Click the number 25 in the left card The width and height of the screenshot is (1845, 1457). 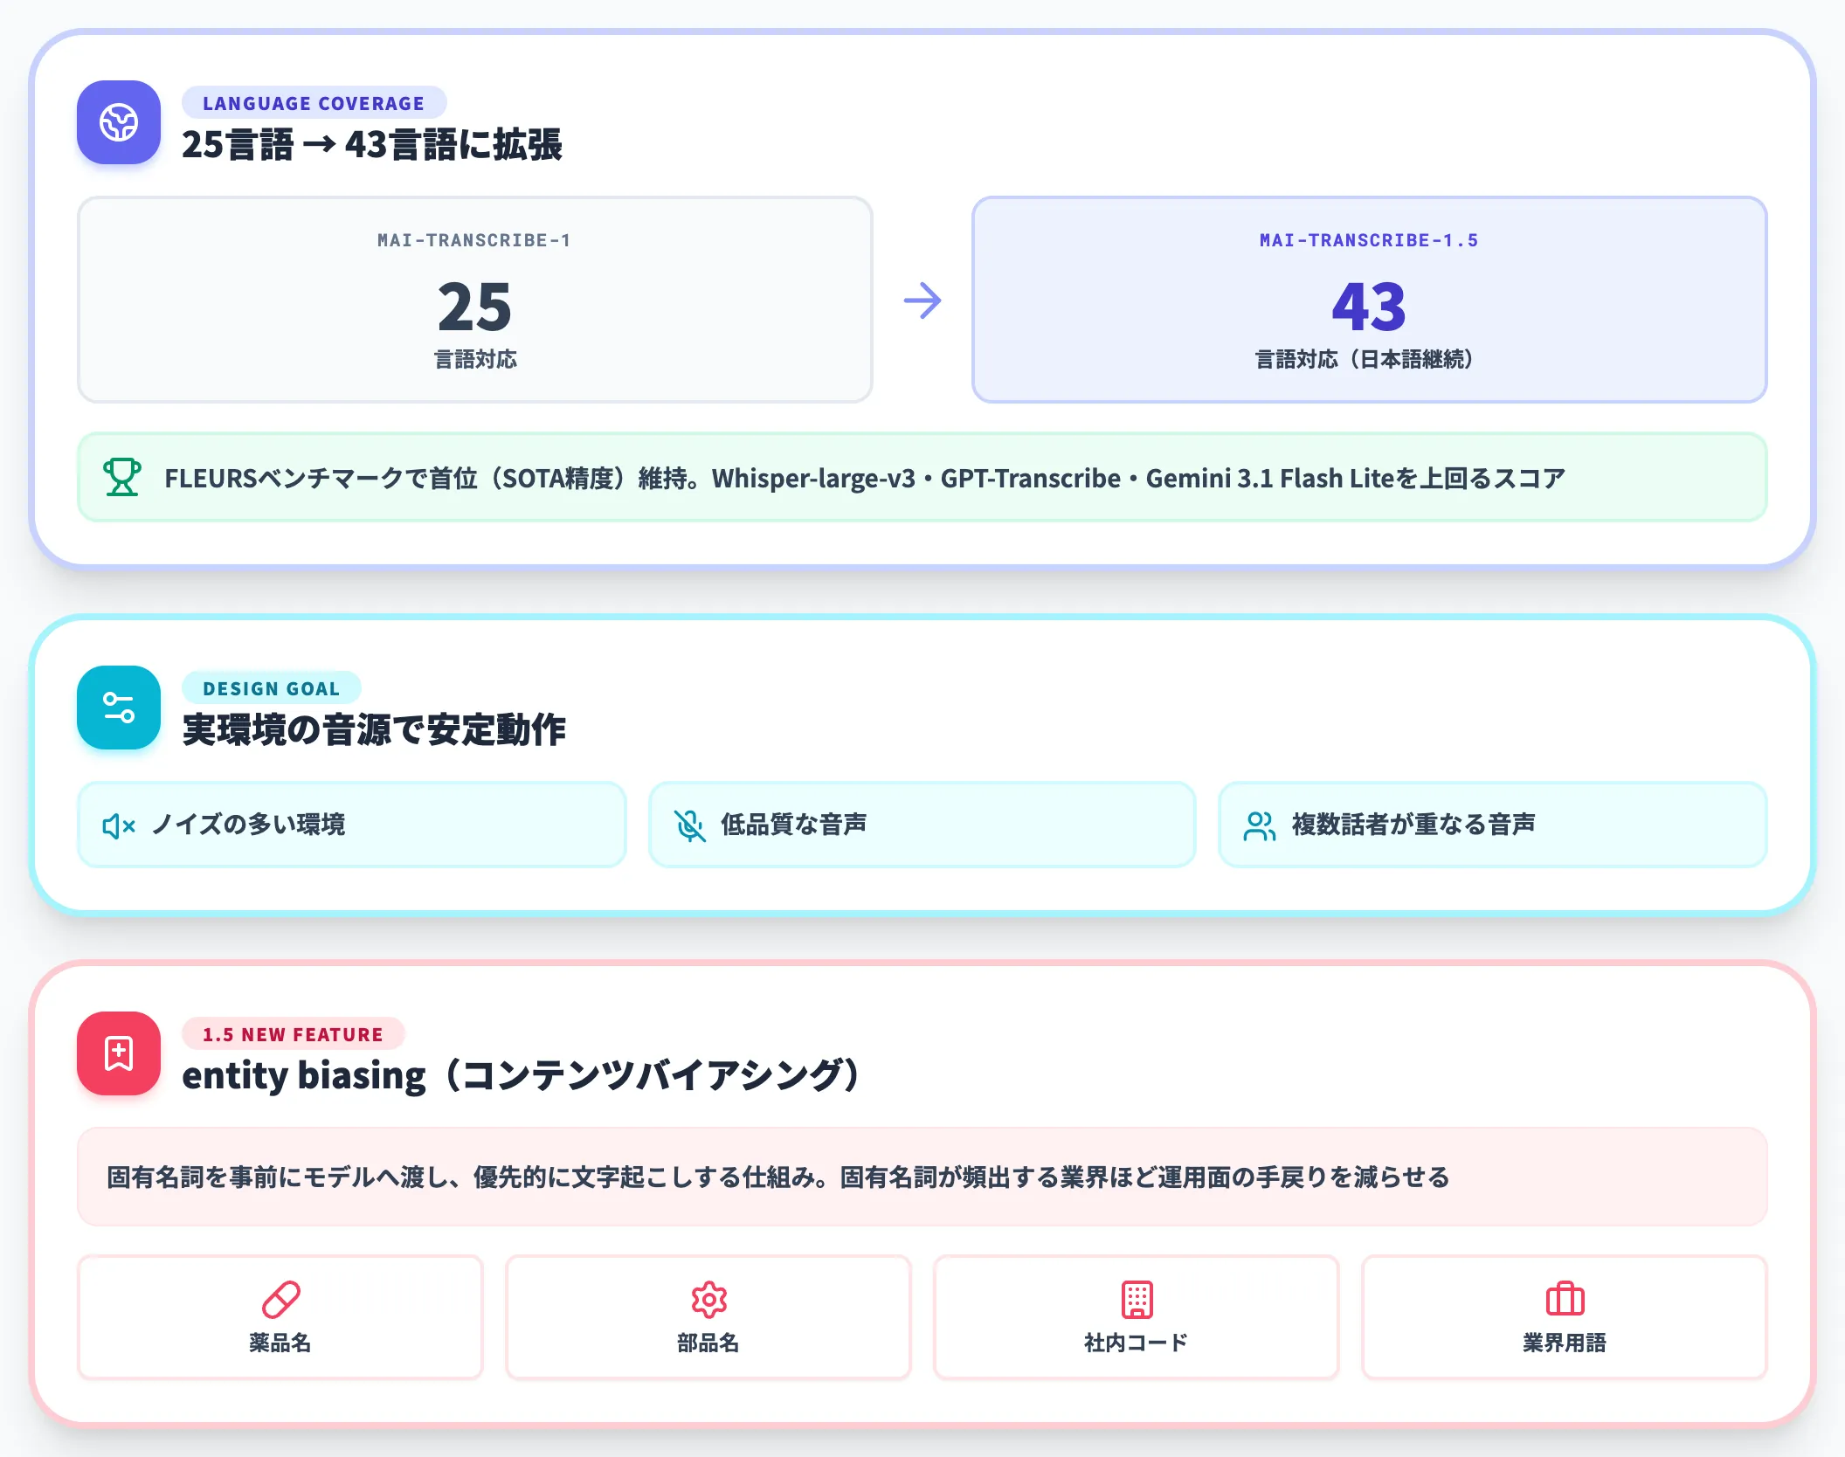pos(475,307)
